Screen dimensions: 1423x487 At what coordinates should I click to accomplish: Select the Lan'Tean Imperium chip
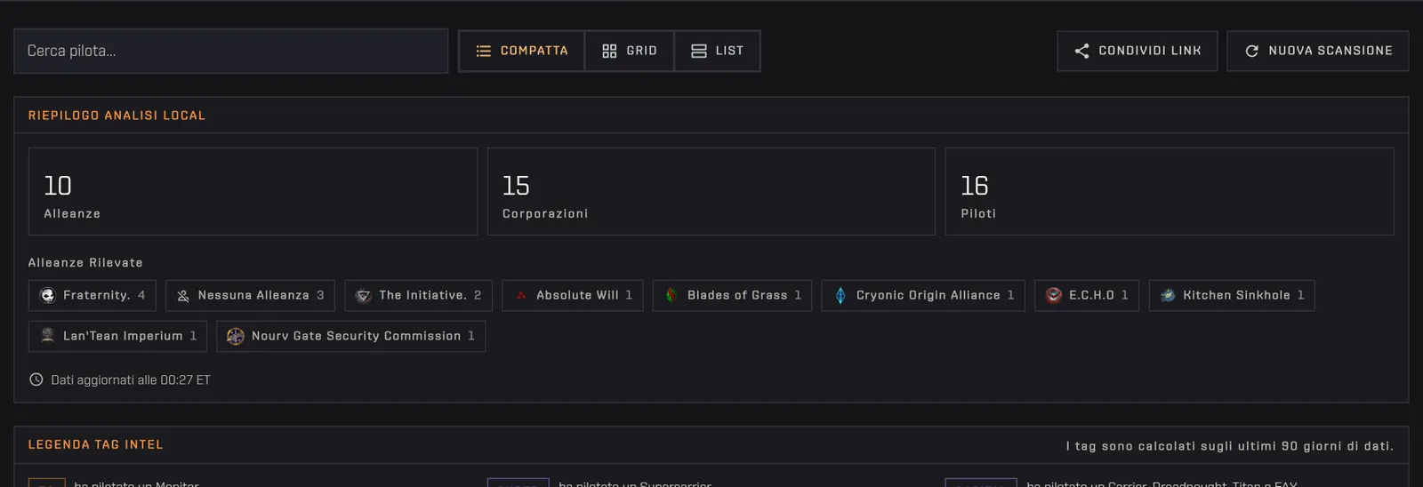click(118, 336)
